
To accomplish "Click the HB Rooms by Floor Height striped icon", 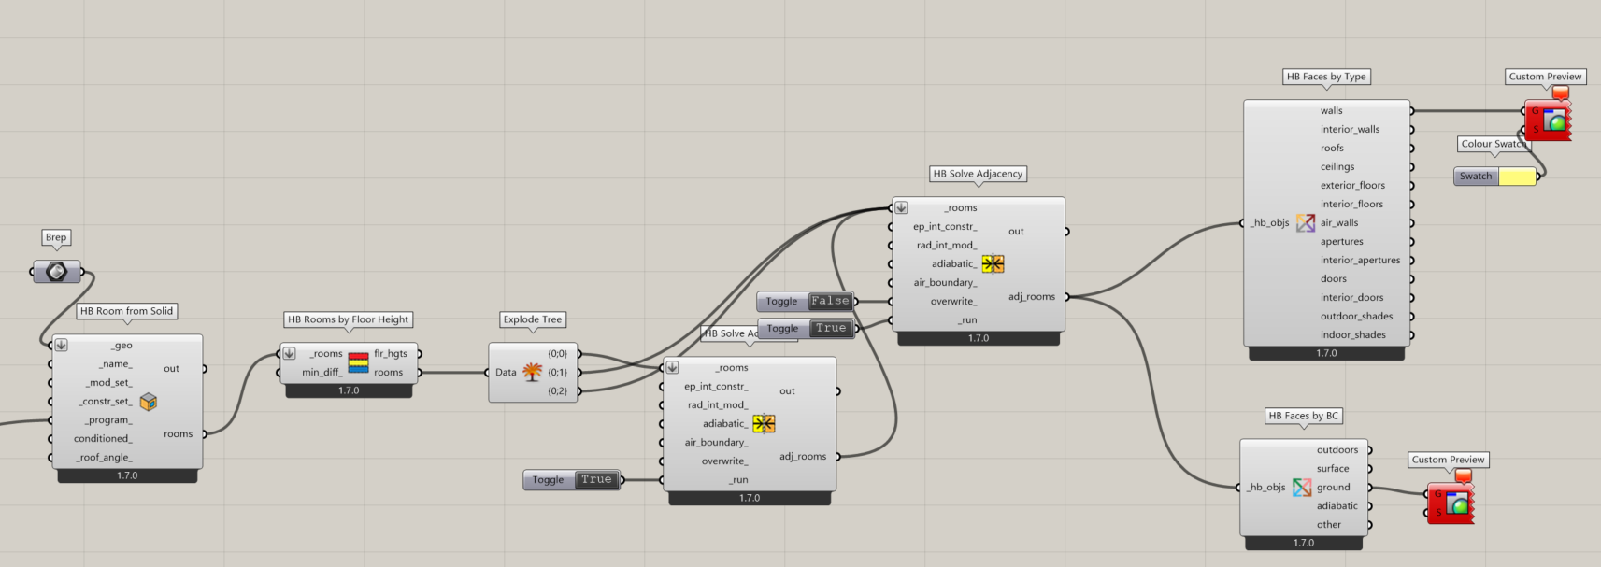I will click(x=358, y=362).
